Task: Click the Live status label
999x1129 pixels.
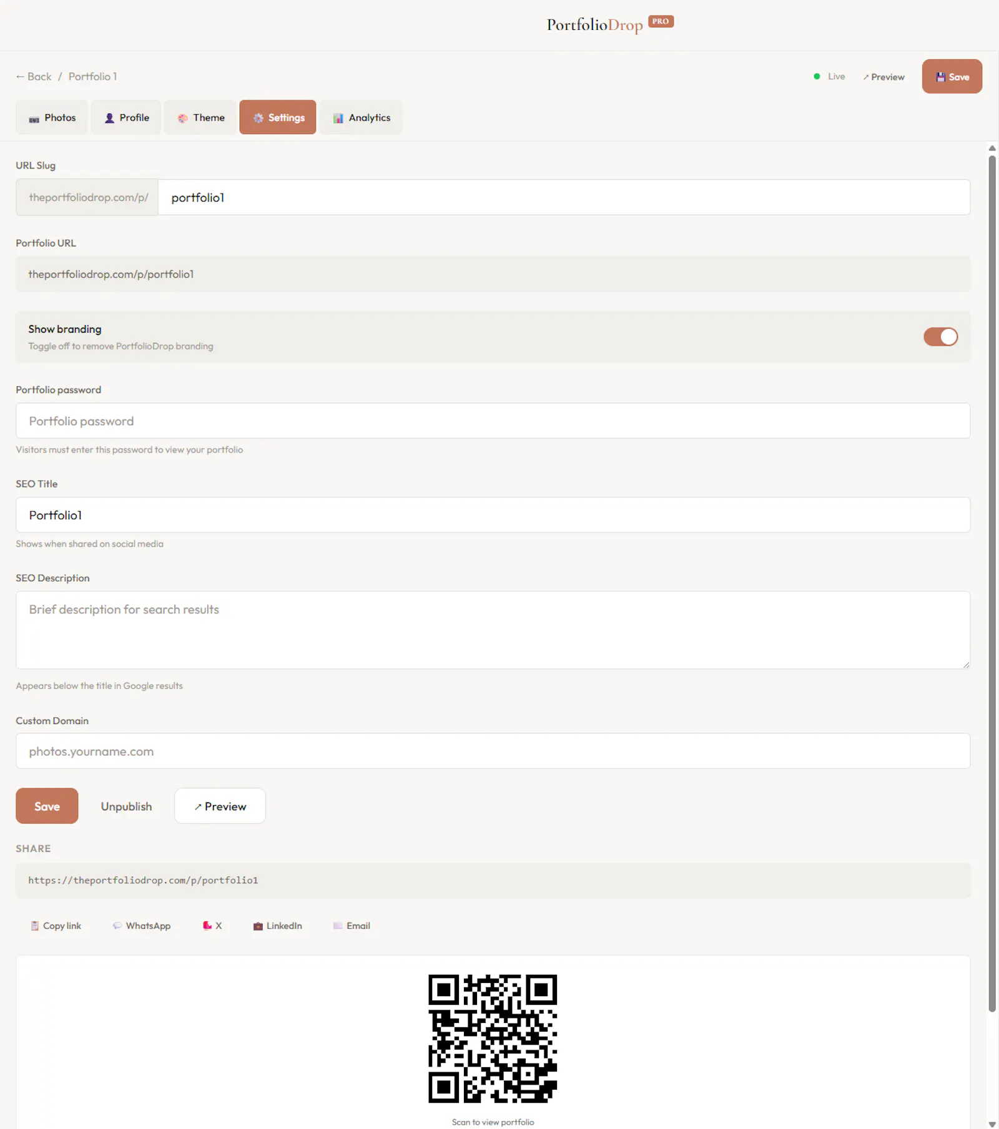Action: [x=837, y=77]
